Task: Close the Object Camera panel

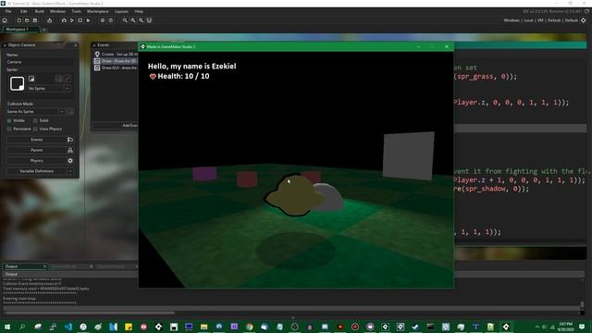Action: point(76,45)
